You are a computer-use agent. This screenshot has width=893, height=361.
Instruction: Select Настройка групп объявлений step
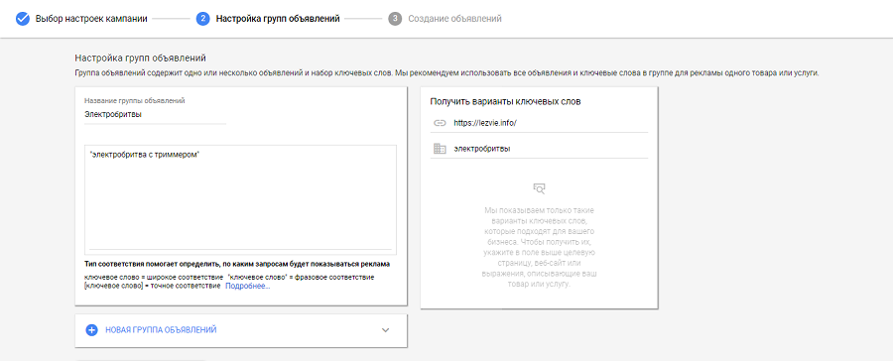coord(278,19)
